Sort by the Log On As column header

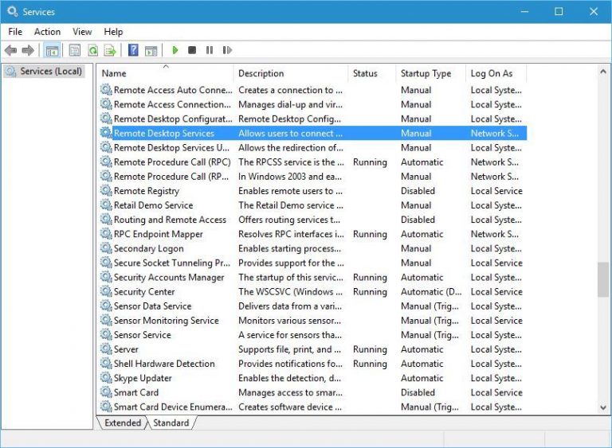click(x=496, y=73)
